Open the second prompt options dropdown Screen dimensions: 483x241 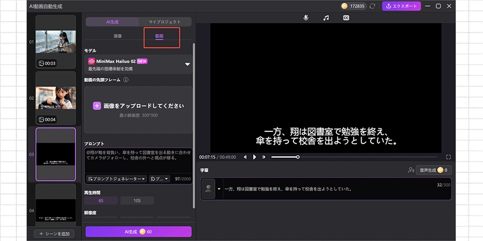click(159, 179)
